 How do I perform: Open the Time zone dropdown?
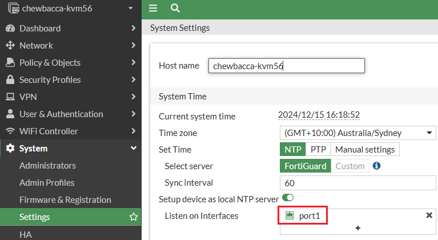tap(357, 133)
